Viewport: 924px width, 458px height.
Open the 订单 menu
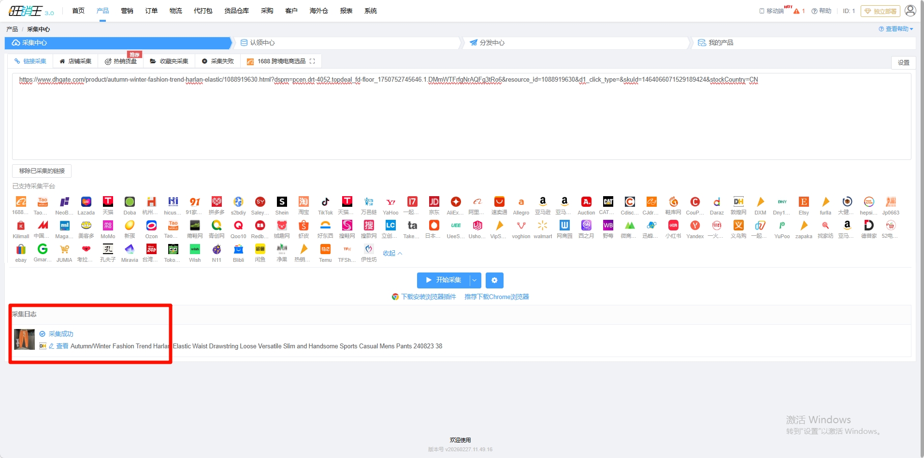coord(151,11)
